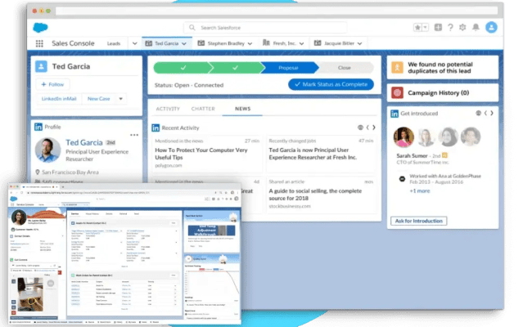This screenshot has width=532, height=327.
Task: Click the New Case button
Action: click(x=99, y=99)
